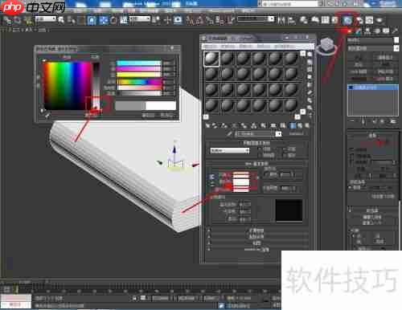Toggle the Wire checkbox in shader parameters

[x=260, y=149]
